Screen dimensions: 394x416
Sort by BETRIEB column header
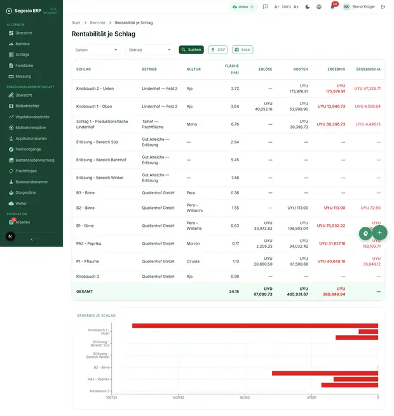(149, 69)
